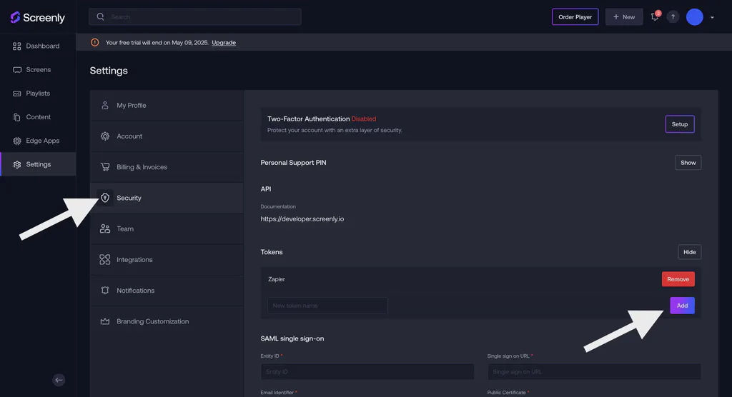Click the New token name field
Screen dimensions: 732x397
(x=327, y=306)
